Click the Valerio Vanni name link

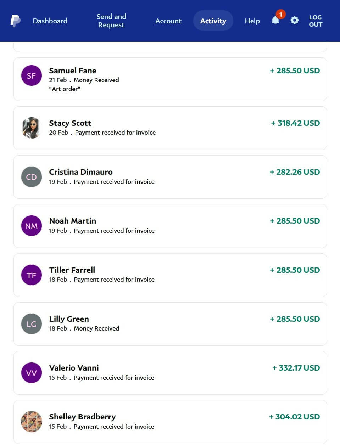pyautogui.click(x=74, y=368)
